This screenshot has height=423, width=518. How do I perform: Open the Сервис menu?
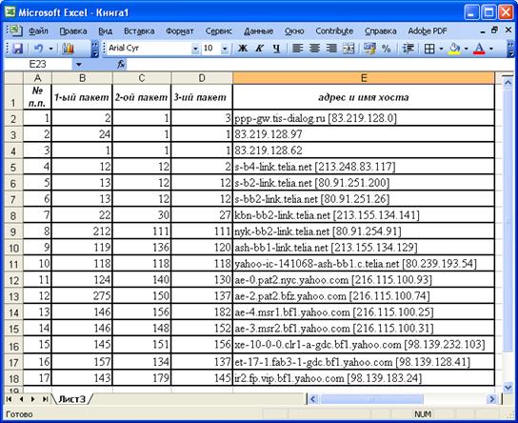click(219, 31)
